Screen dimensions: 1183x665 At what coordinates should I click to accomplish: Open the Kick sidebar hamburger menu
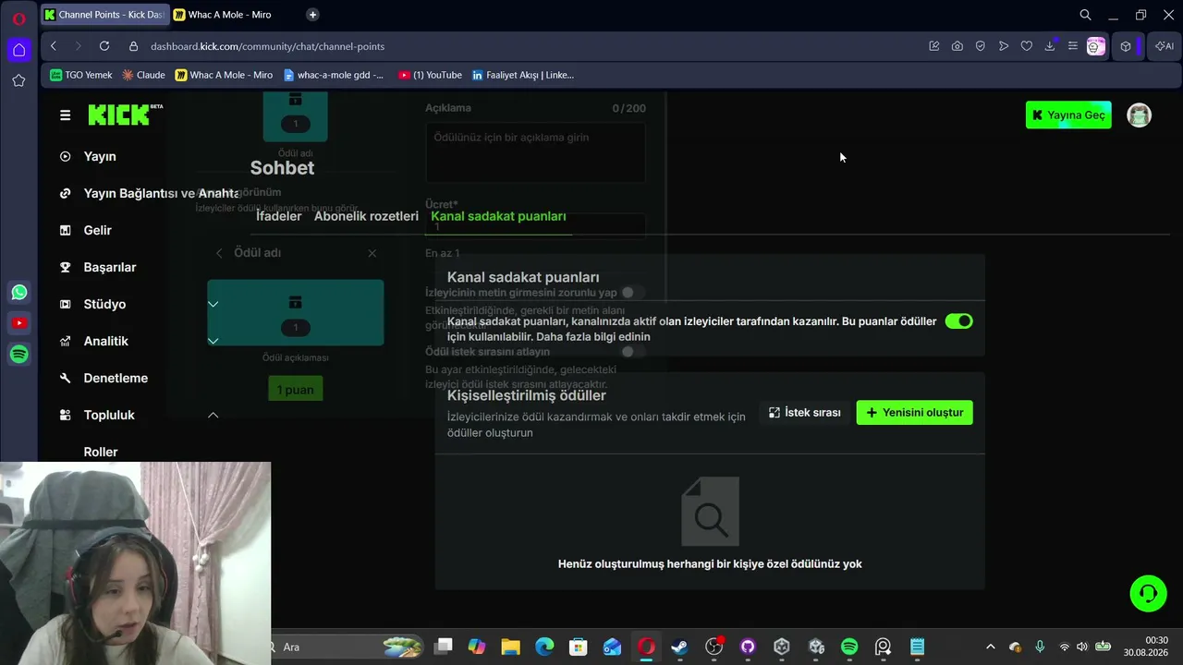(x=65, y=115)
